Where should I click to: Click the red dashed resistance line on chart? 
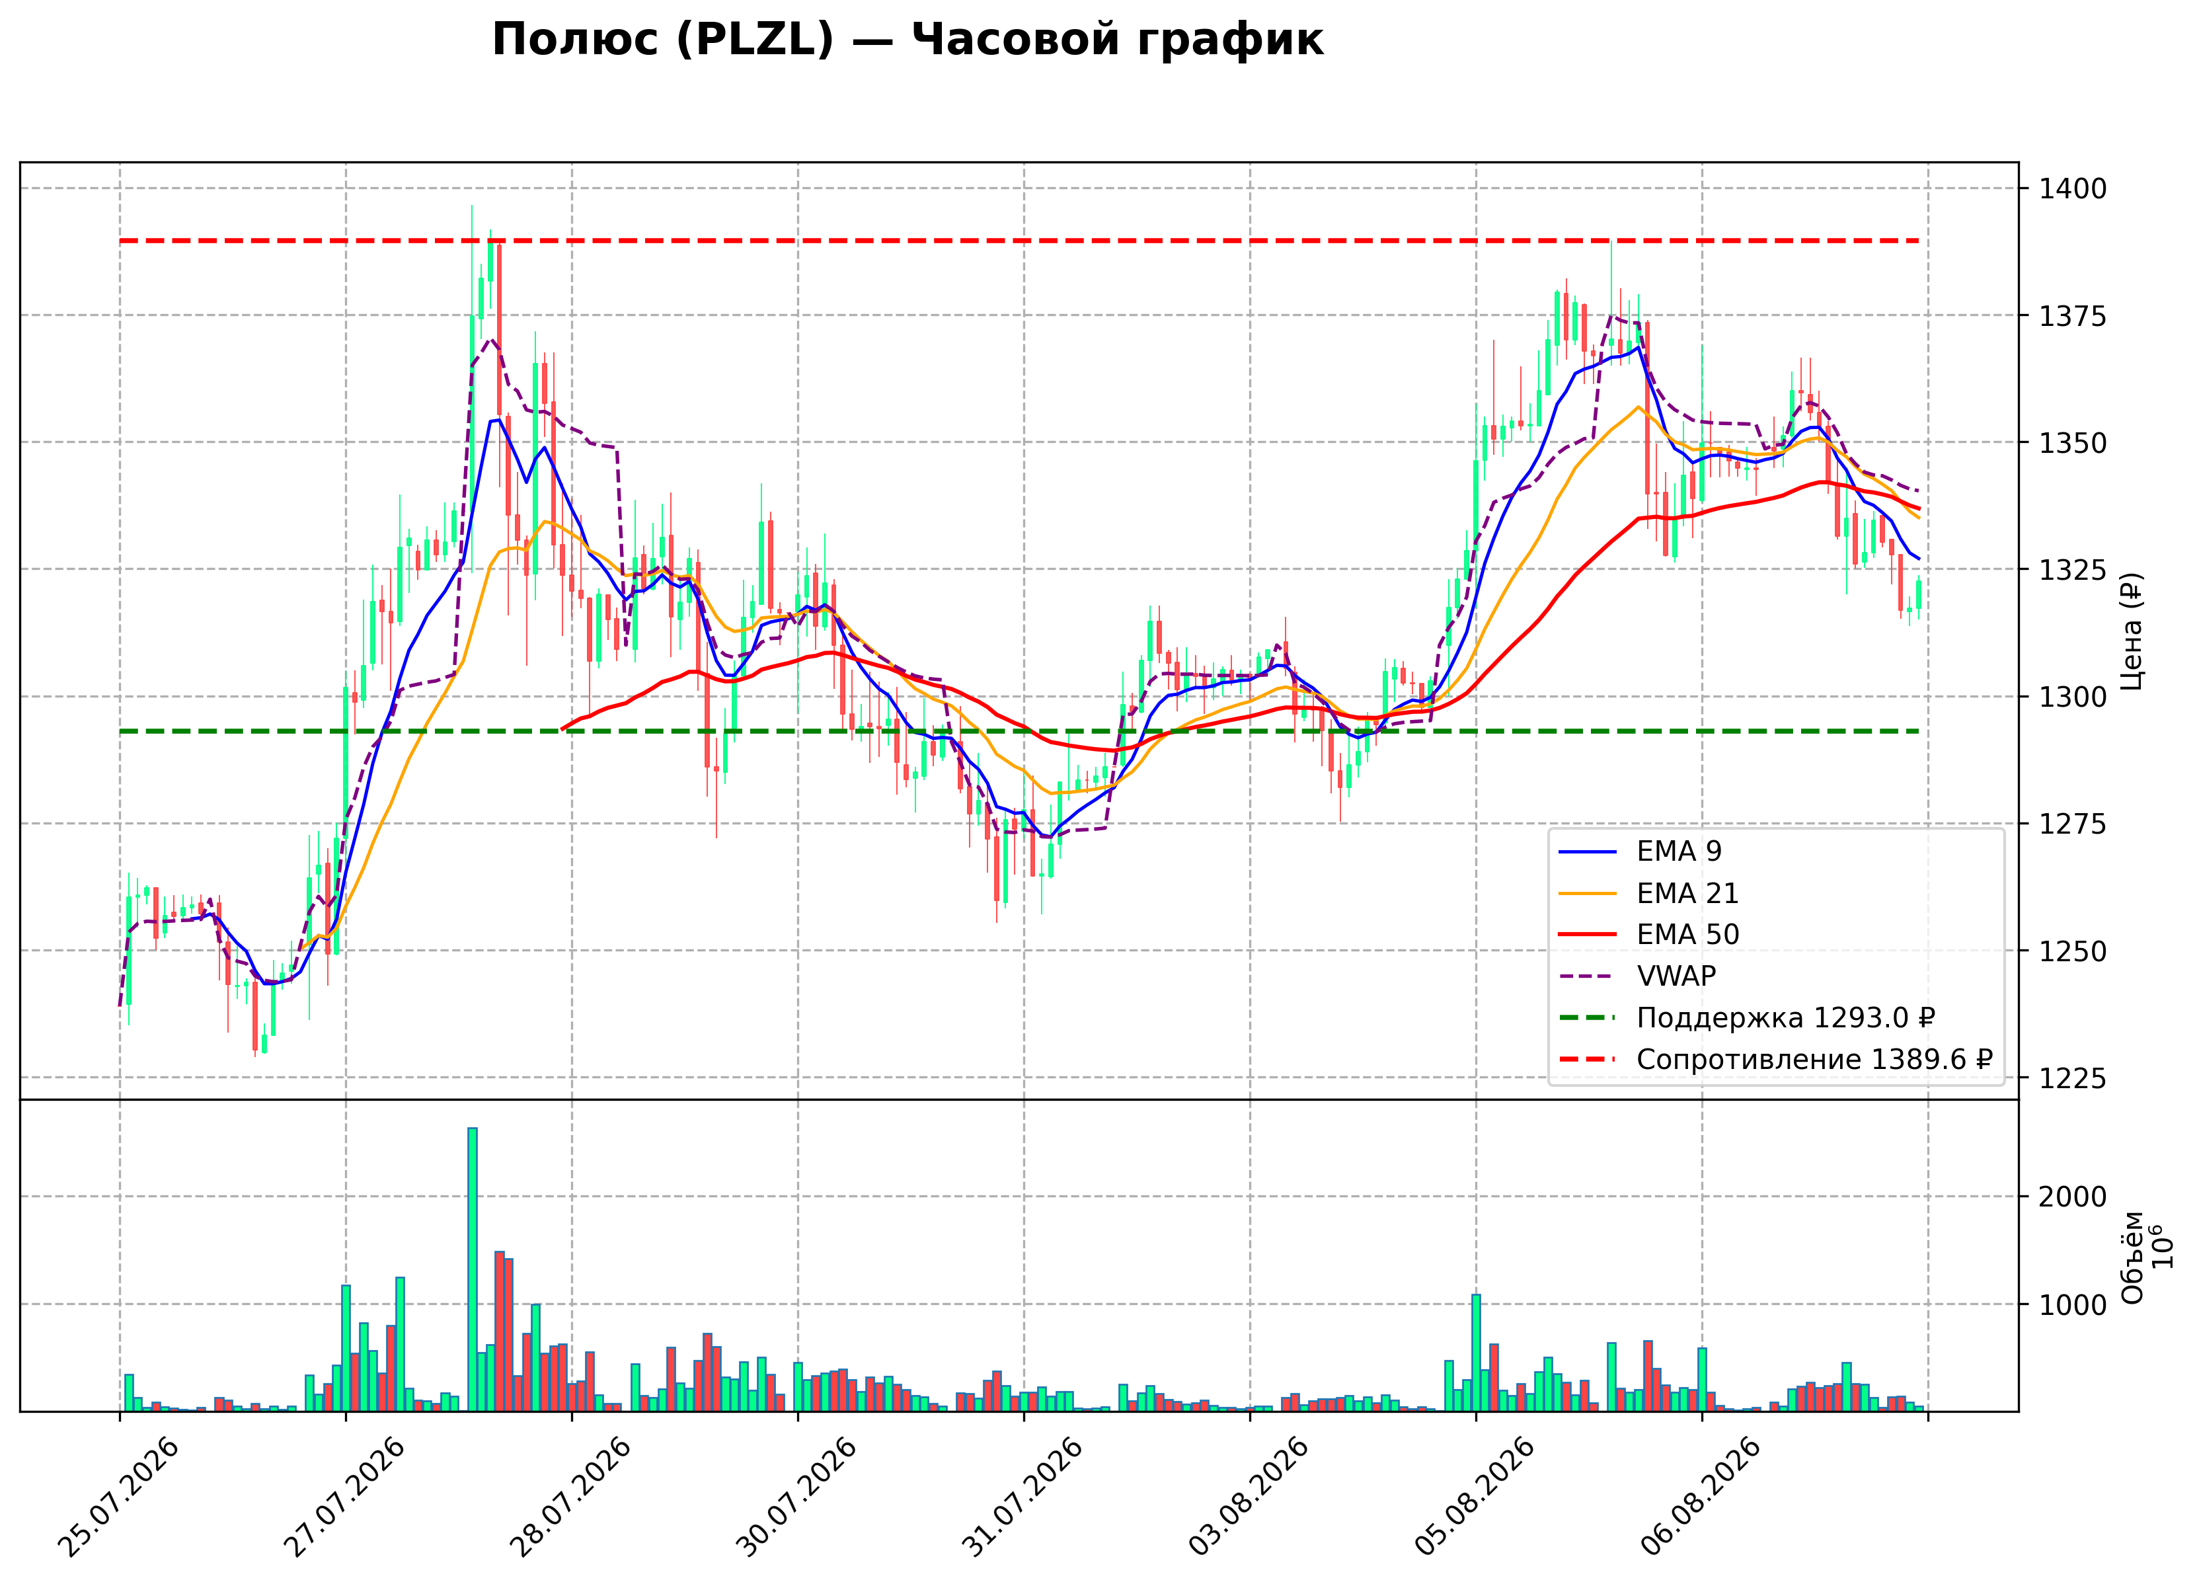1019,241
